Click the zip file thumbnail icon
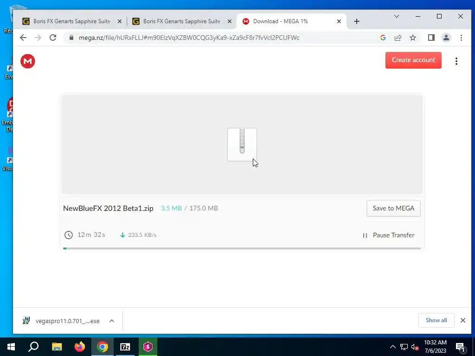This screenshot has width=475, height=356. tap(242, 145)
